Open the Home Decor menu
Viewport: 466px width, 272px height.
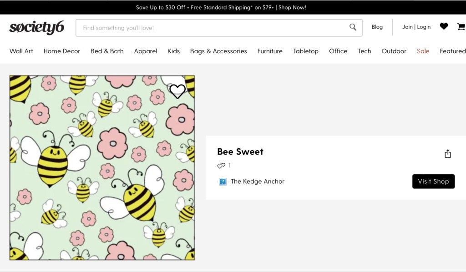62,51
